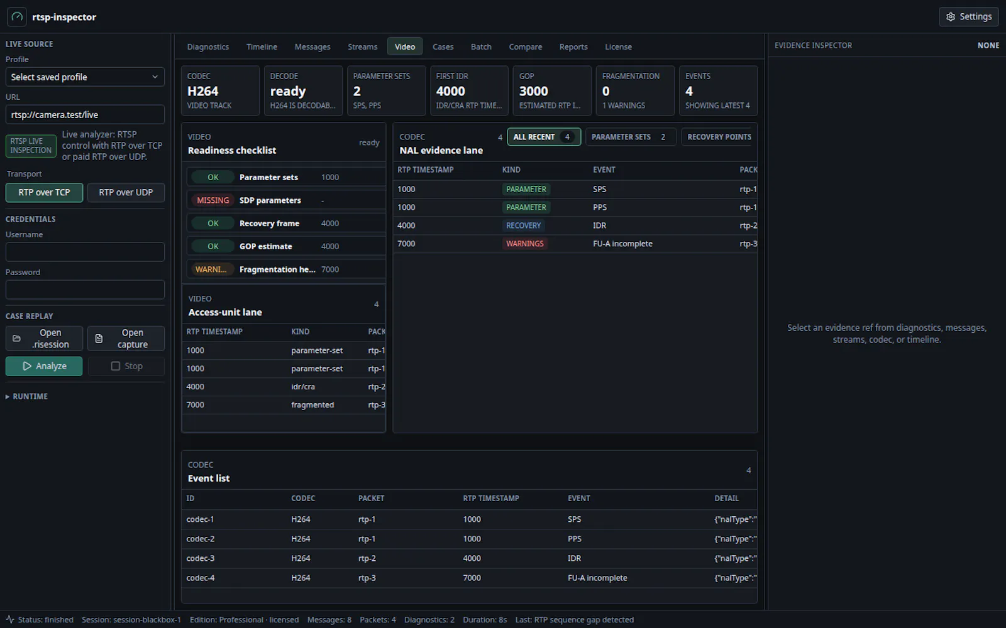Select the GOP estimate checklist row
The height and width of the screenshot is (628, 1006).
coord(285,246)
